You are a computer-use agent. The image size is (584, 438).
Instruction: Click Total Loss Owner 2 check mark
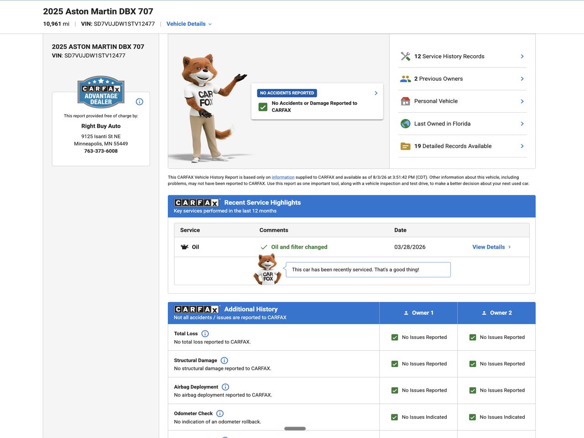(x=473, y=338)
